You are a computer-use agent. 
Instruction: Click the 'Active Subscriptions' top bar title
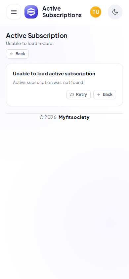coord(62,12)
